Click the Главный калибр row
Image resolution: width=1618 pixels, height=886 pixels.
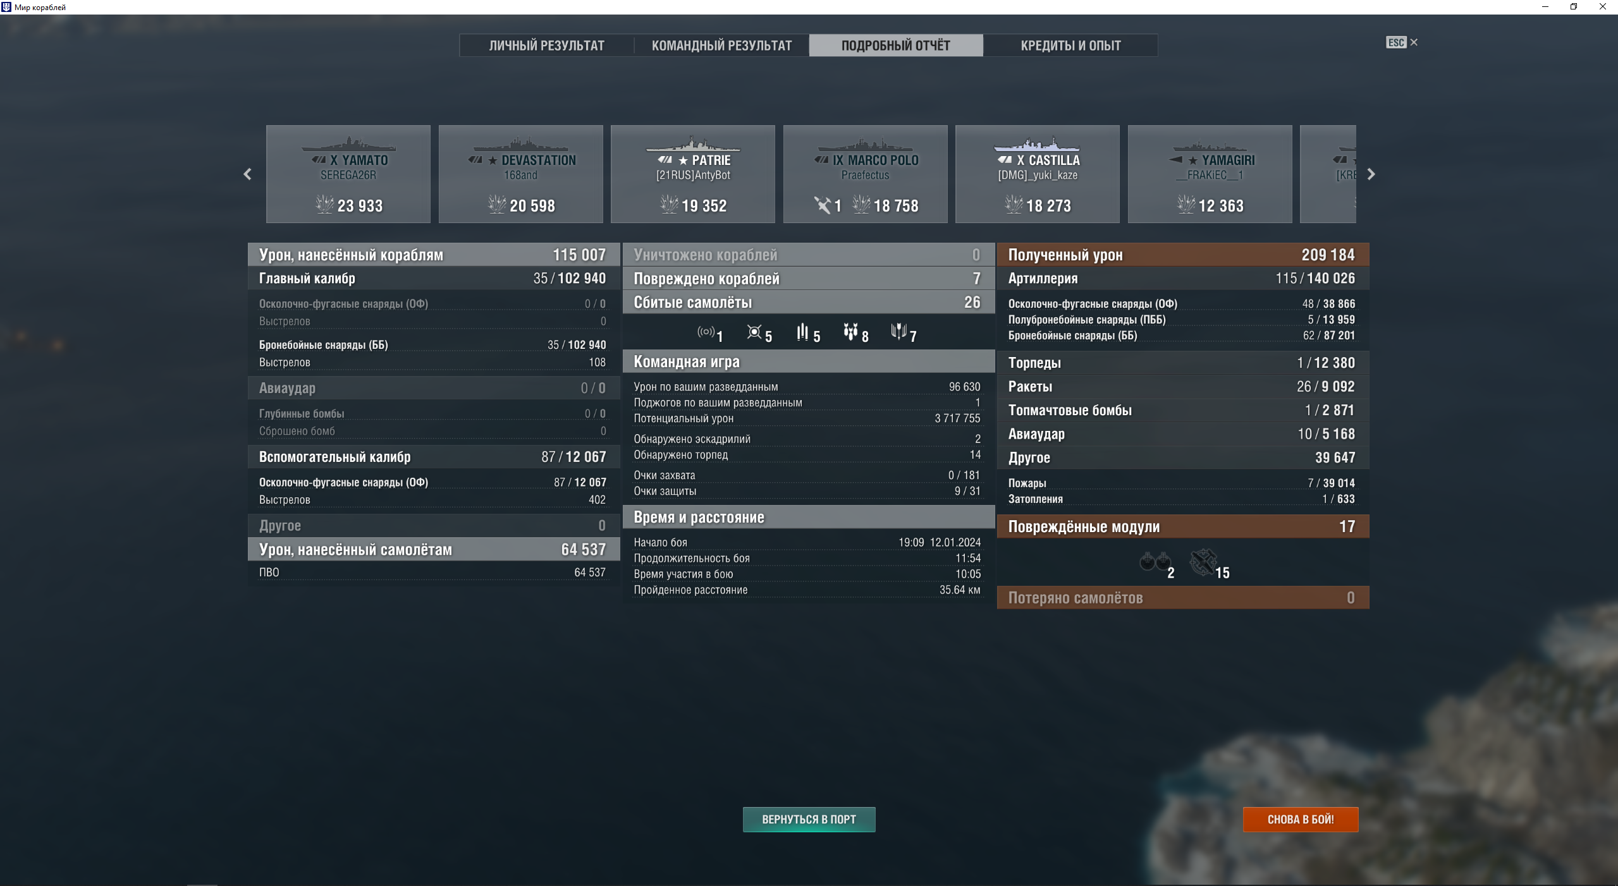(x=433, y=278)
